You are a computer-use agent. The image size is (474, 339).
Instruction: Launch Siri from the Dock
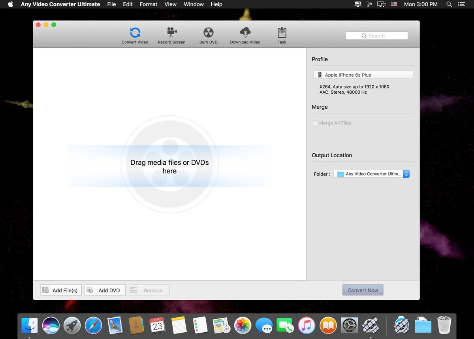coord(51,326)
